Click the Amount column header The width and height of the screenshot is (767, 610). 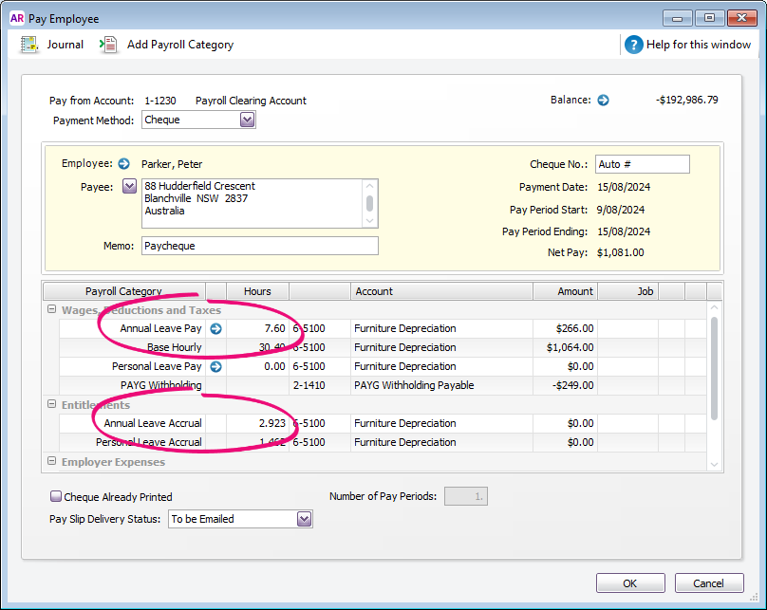(565, 291)
